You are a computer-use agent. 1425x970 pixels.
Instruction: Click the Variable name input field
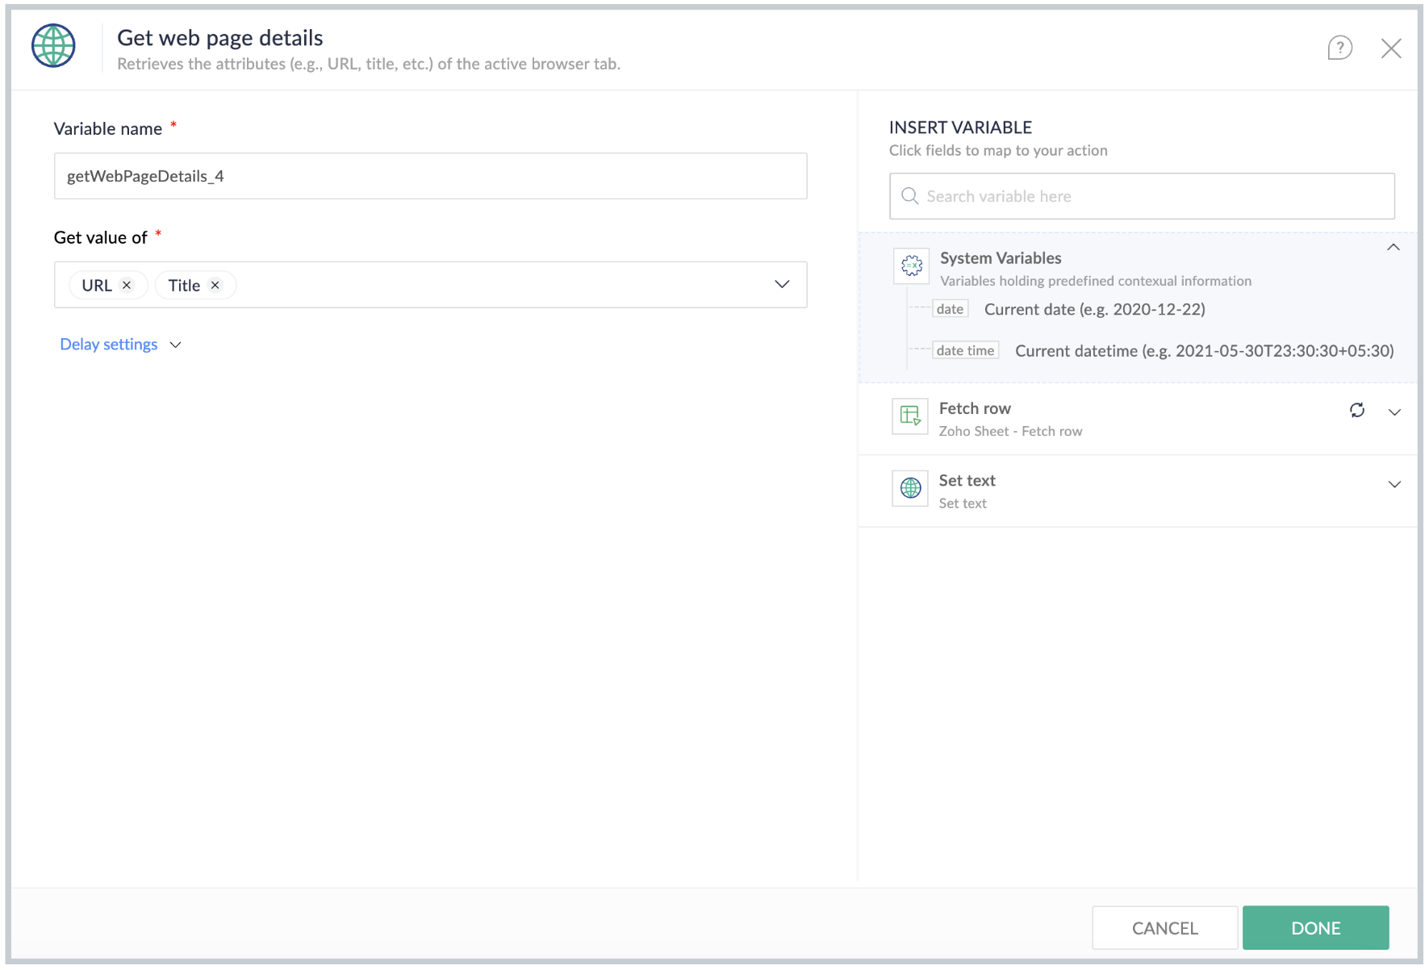pyautogui.click(x=431, y=176)
